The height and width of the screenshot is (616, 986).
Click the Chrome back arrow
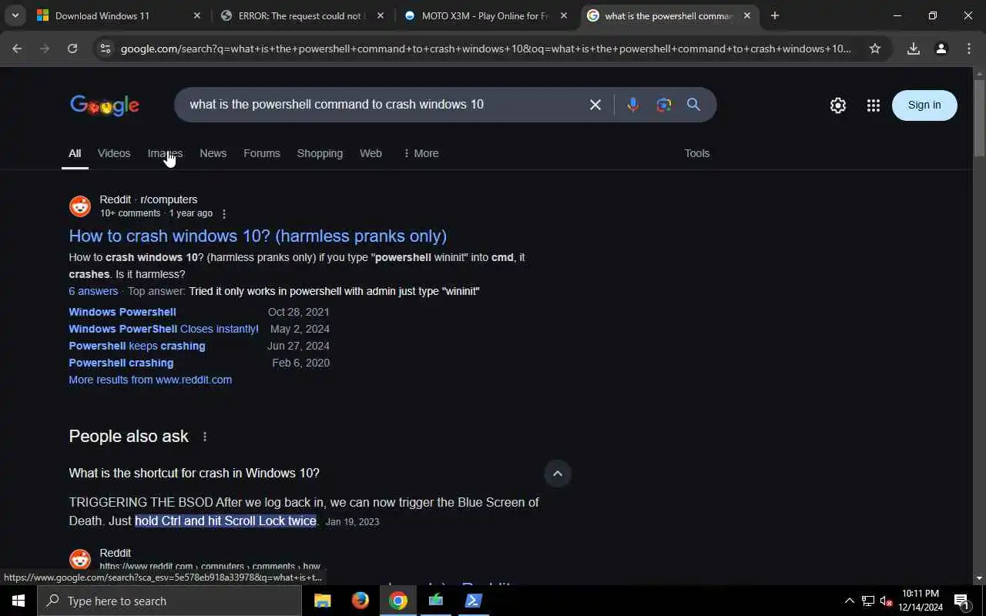(x=17, y=49)
